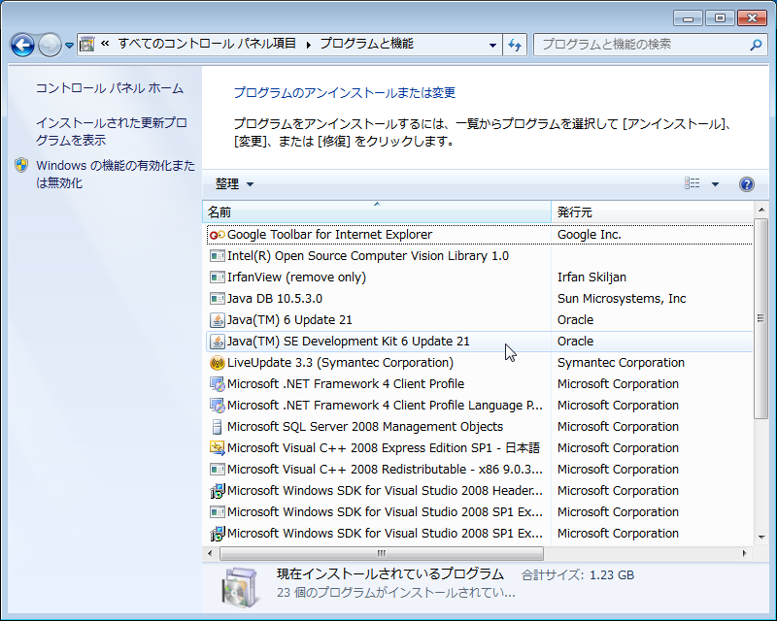
Task: Open インストールされた更新プログラムを表示 link
Action: [x=112, y=131]
